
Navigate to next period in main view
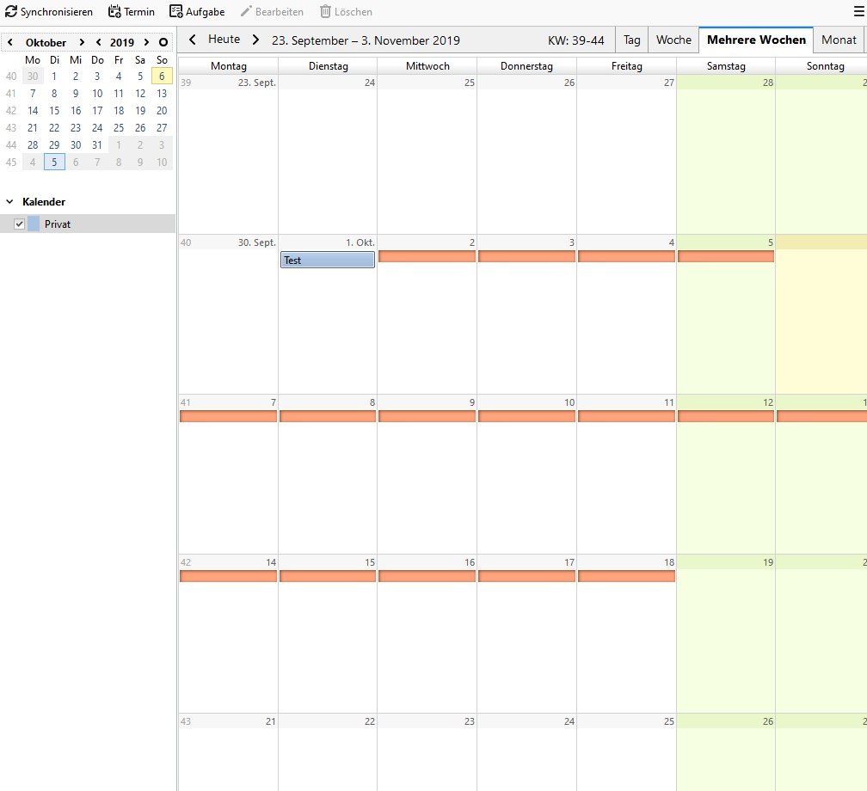(255, 40)
